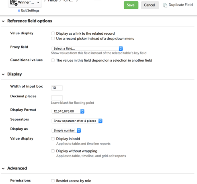Enable Display in bold checkbox
The height and width of the screenshot is (184, 197).
coord(53,138)
